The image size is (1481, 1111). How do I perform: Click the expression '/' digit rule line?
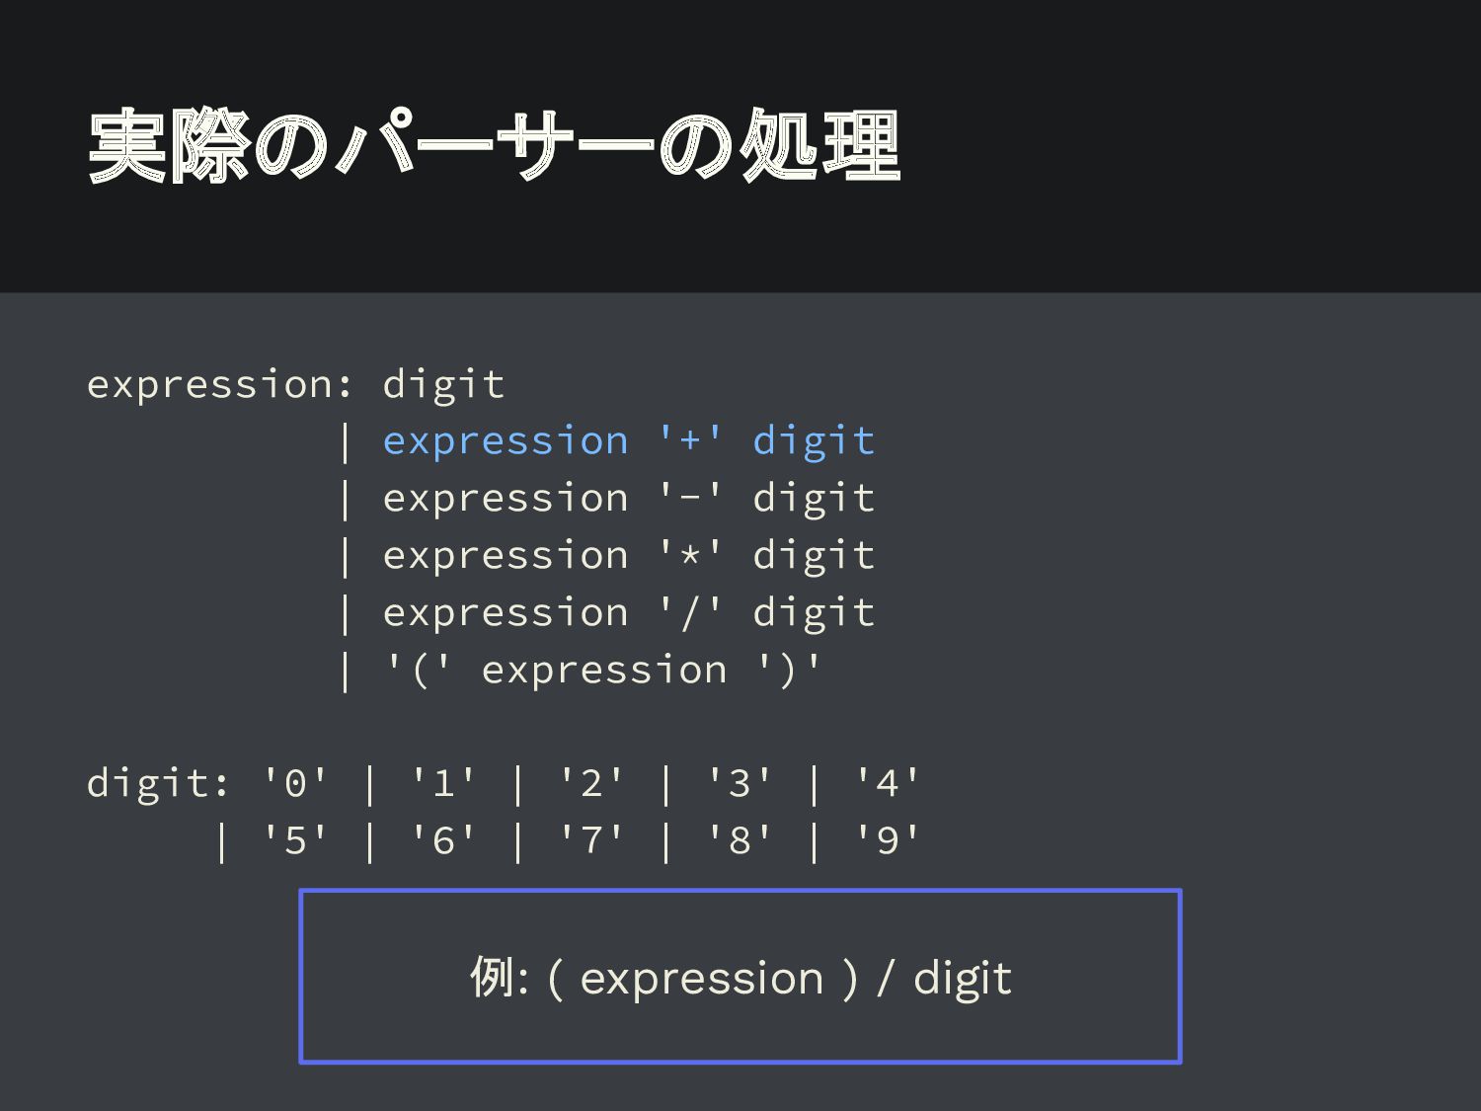(629, 612)
